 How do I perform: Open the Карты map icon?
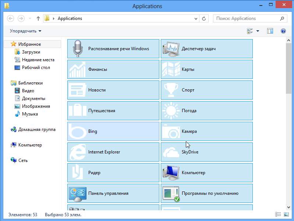[x=171, y=69]
